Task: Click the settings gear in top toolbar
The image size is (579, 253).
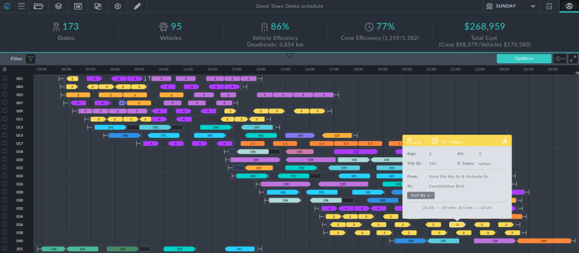Action: (118, 6)
